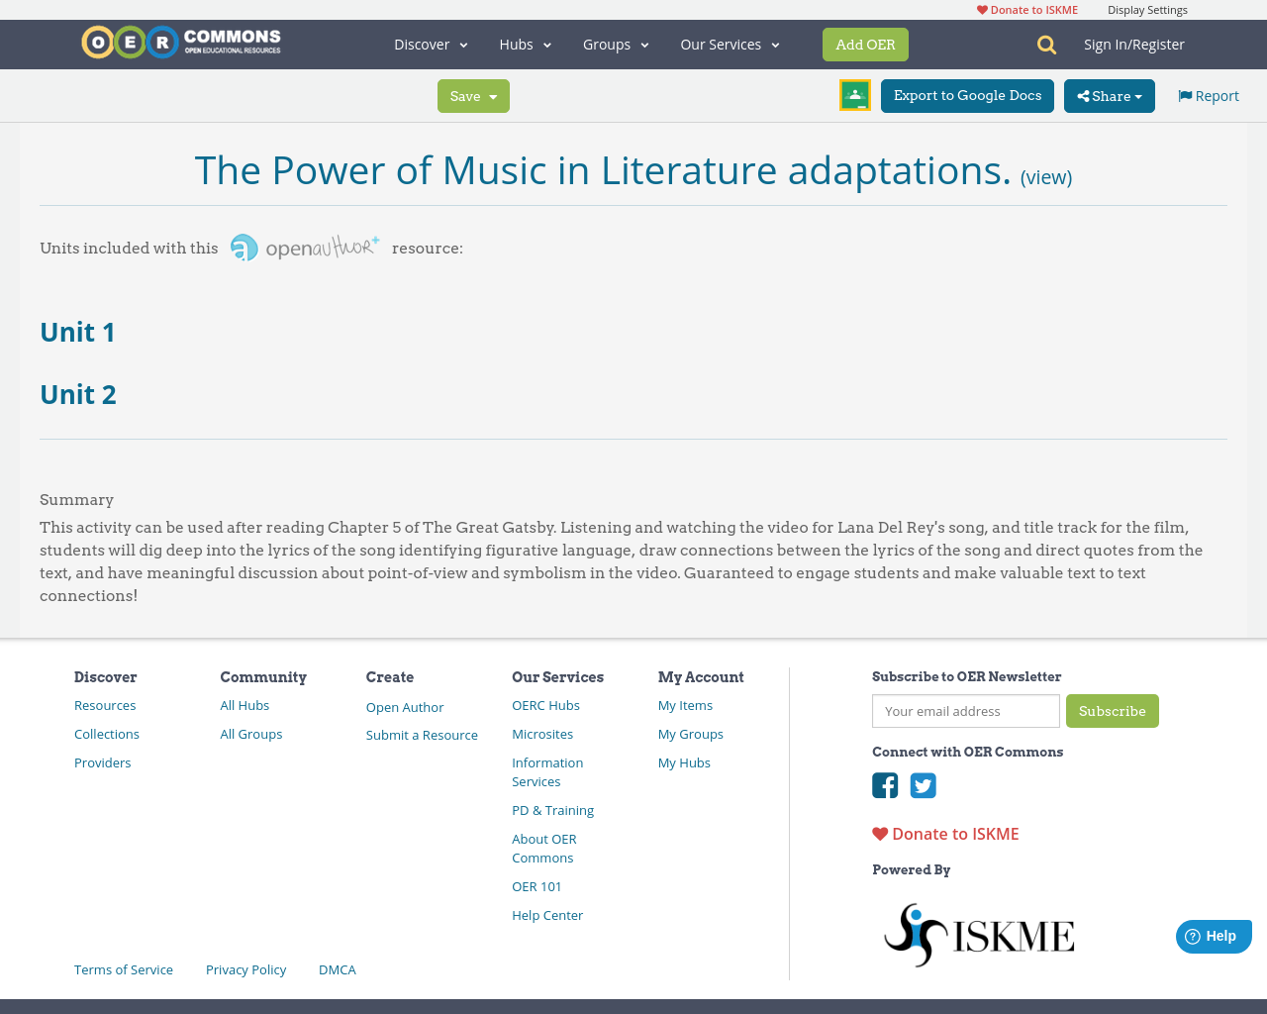This screenshot has height=1014, width=1267.
Task: Click the Add OER button
Action: pyautogui.click(x=865, y=44)
